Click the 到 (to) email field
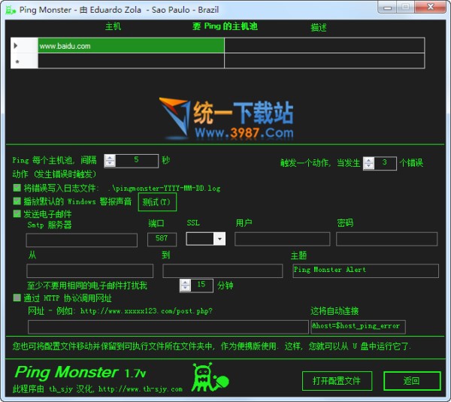The width and height of the screenshot is (451, 402). click(222, 271)
